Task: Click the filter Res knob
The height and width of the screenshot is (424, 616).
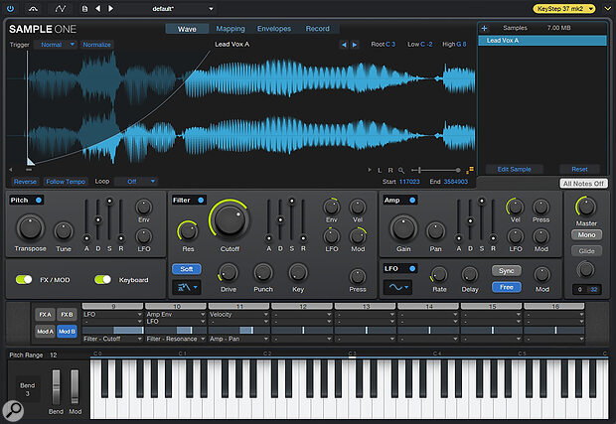Action: [x=188, y=230]
